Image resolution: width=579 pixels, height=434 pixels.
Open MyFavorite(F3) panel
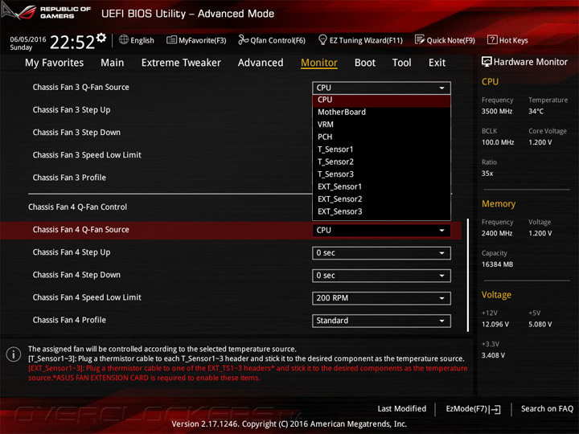click(x=196, y=40)
